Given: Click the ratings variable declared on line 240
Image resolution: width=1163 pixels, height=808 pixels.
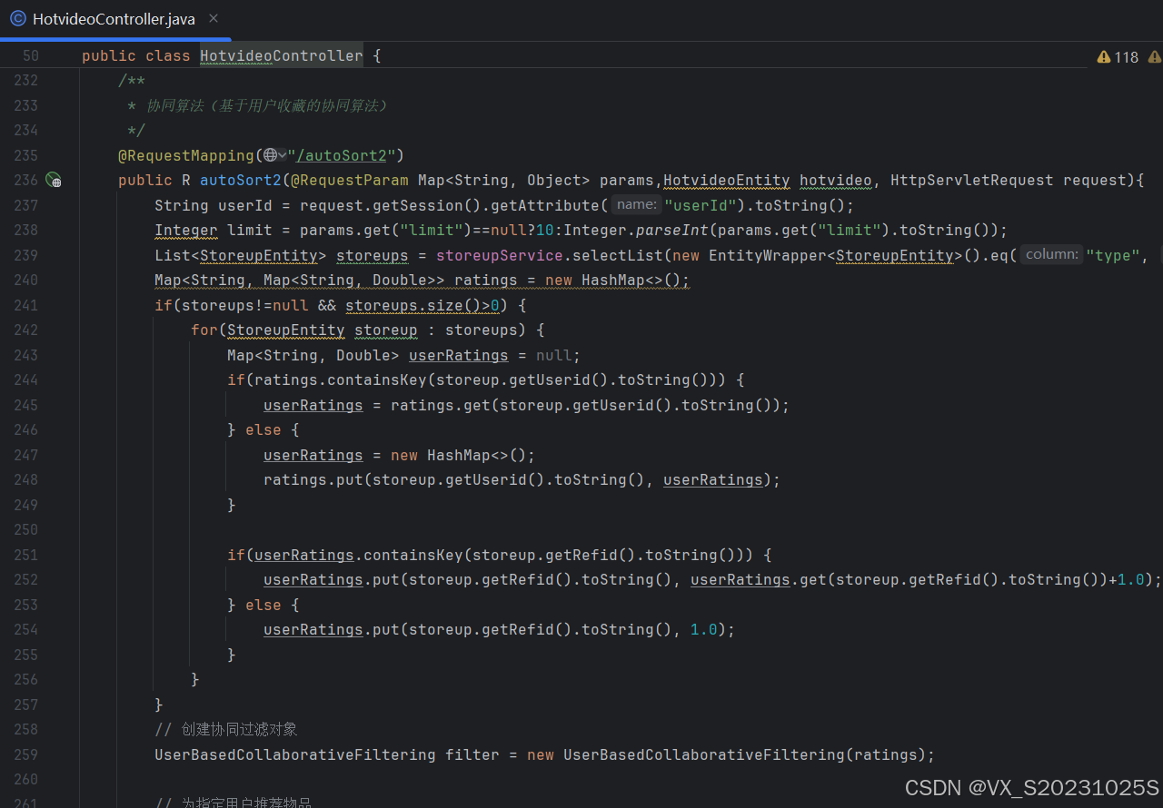Looking at the screenshot, I should tap(486, 280).
